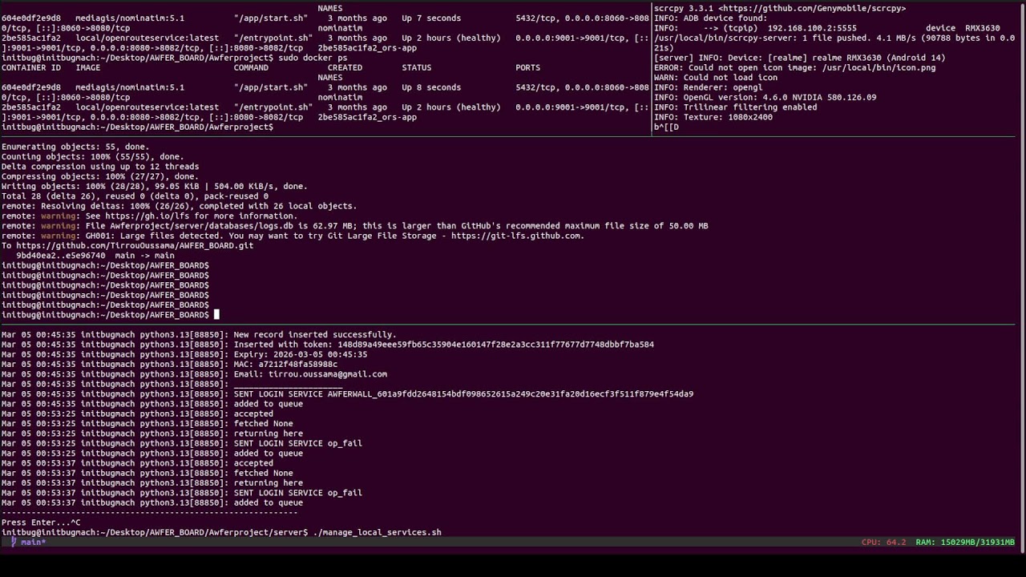Image resolution: width=1026 pixels, height=577 pixels.
Task: Click 'WARN: Could not load icon' line
Action: [716, 78]
